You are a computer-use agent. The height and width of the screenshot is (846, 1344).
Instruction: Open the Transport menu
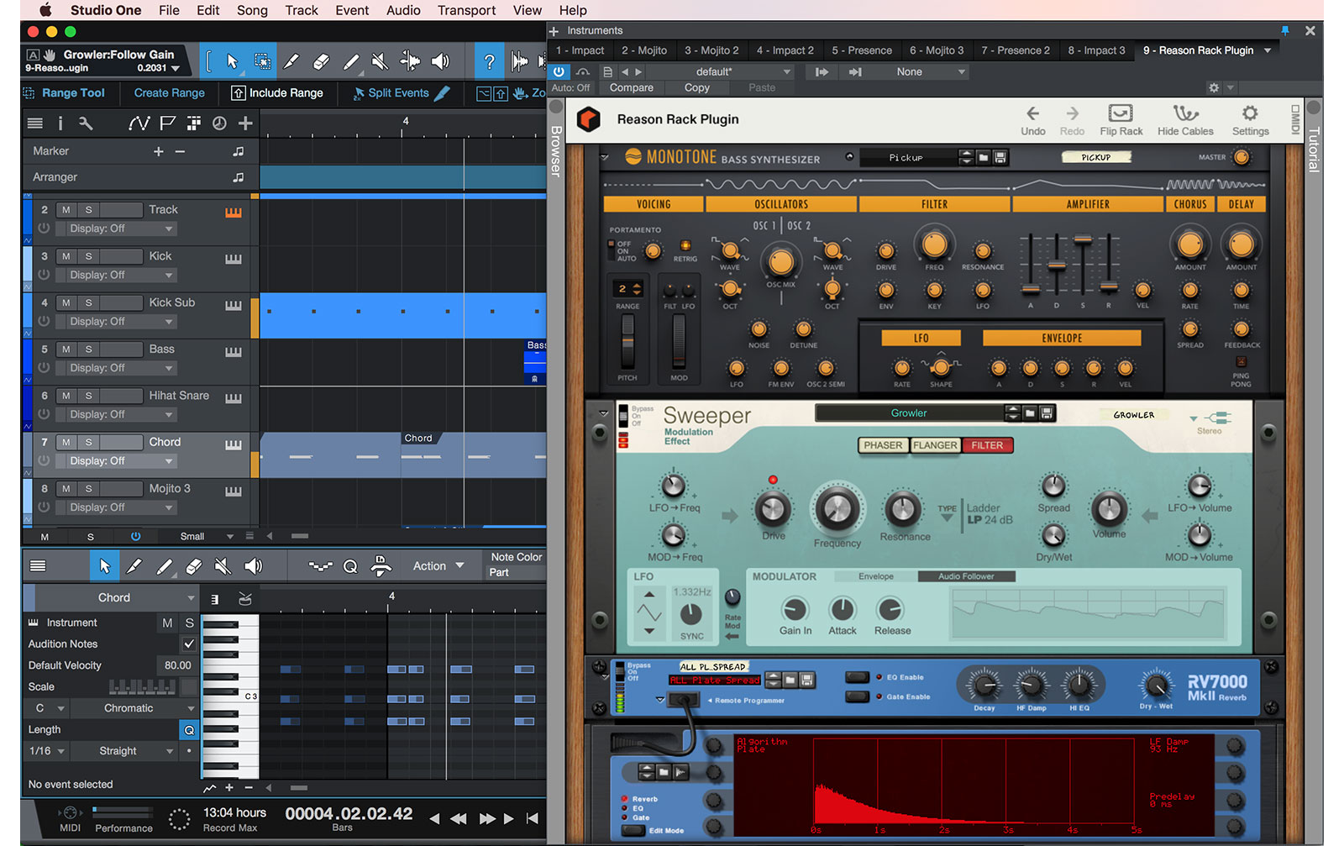click(466, 10)
